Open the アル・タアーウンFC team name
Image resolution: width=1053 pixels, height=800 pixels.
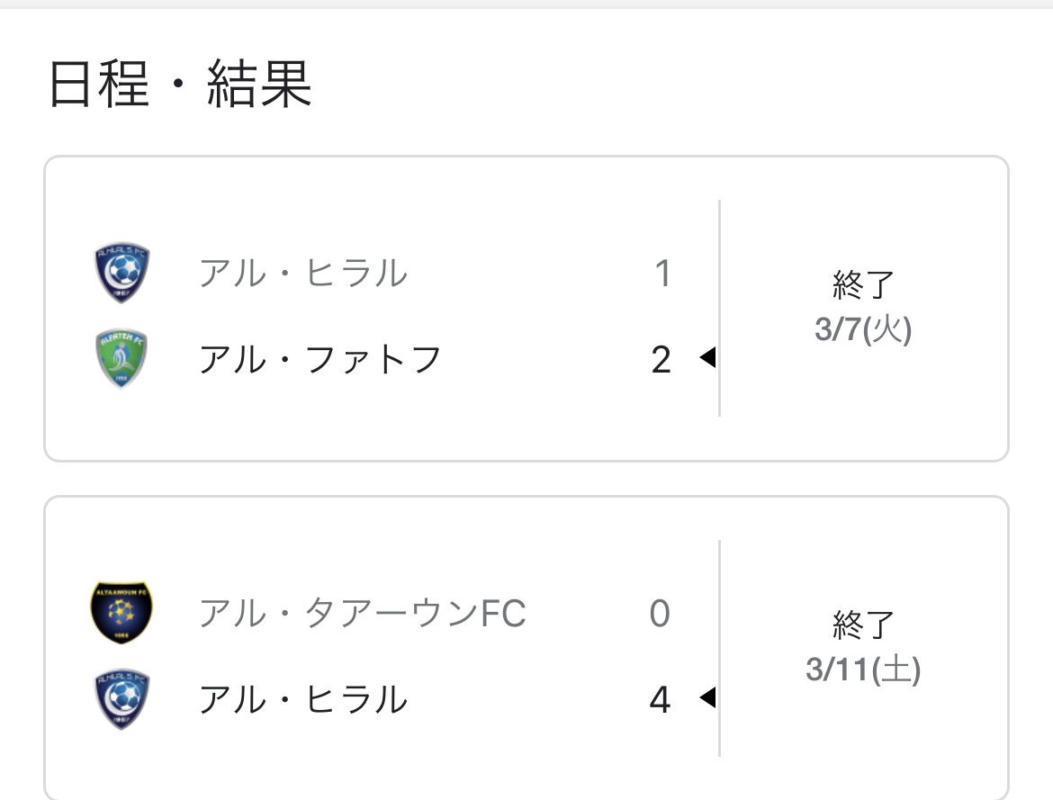point(362,614)
